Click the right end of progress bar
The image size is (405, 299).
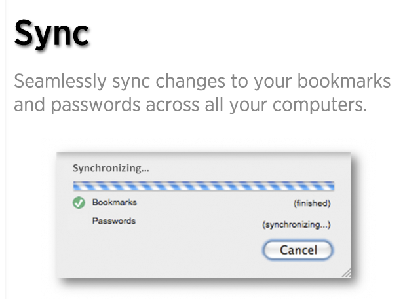330,186
